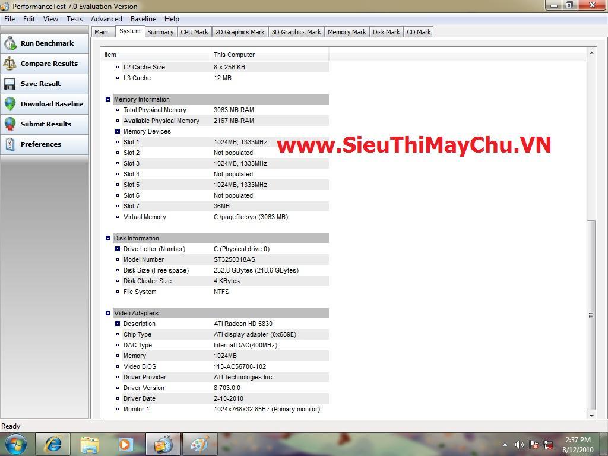Select the Slot 1 memory row
Screen dimensions: 608x456
[x=221, y=142]
